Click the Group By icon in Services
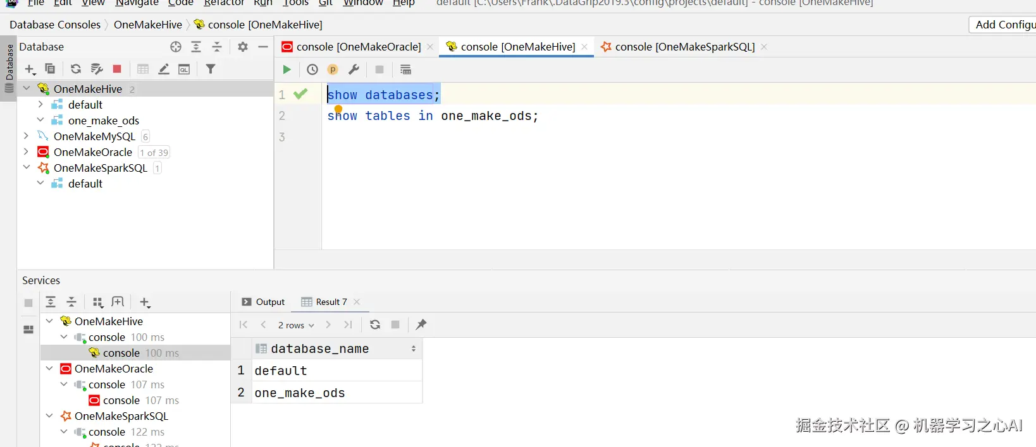The width and height of the screenshot is (1036, 447). coord(97,302)
